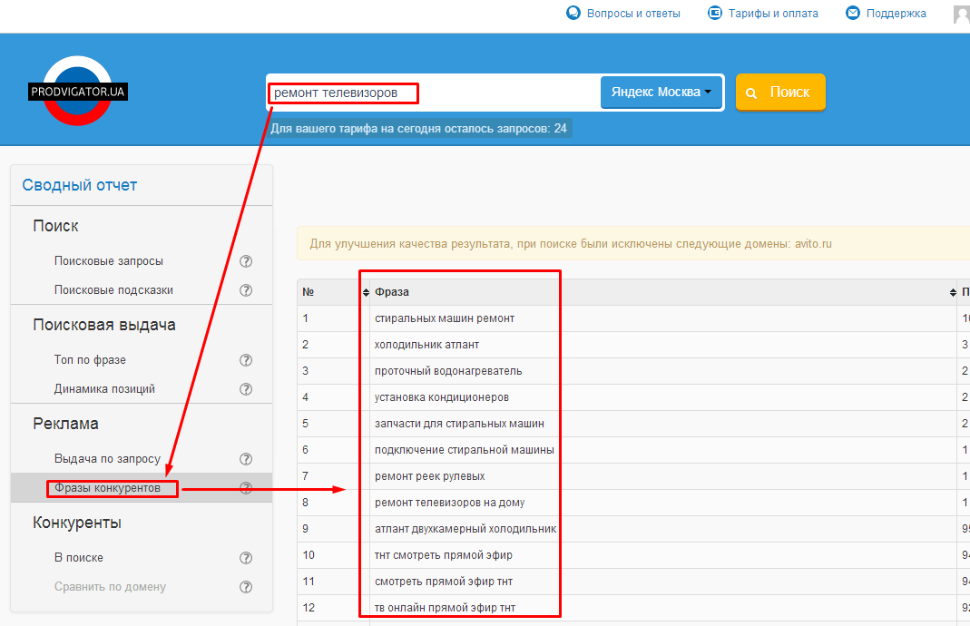Sort table by the № column header
970x626 pixels.
point(309,292)
